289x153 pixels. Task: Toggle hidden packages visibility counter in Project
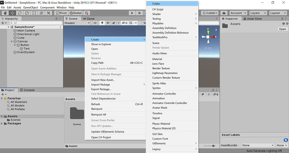tap(216, 94)
